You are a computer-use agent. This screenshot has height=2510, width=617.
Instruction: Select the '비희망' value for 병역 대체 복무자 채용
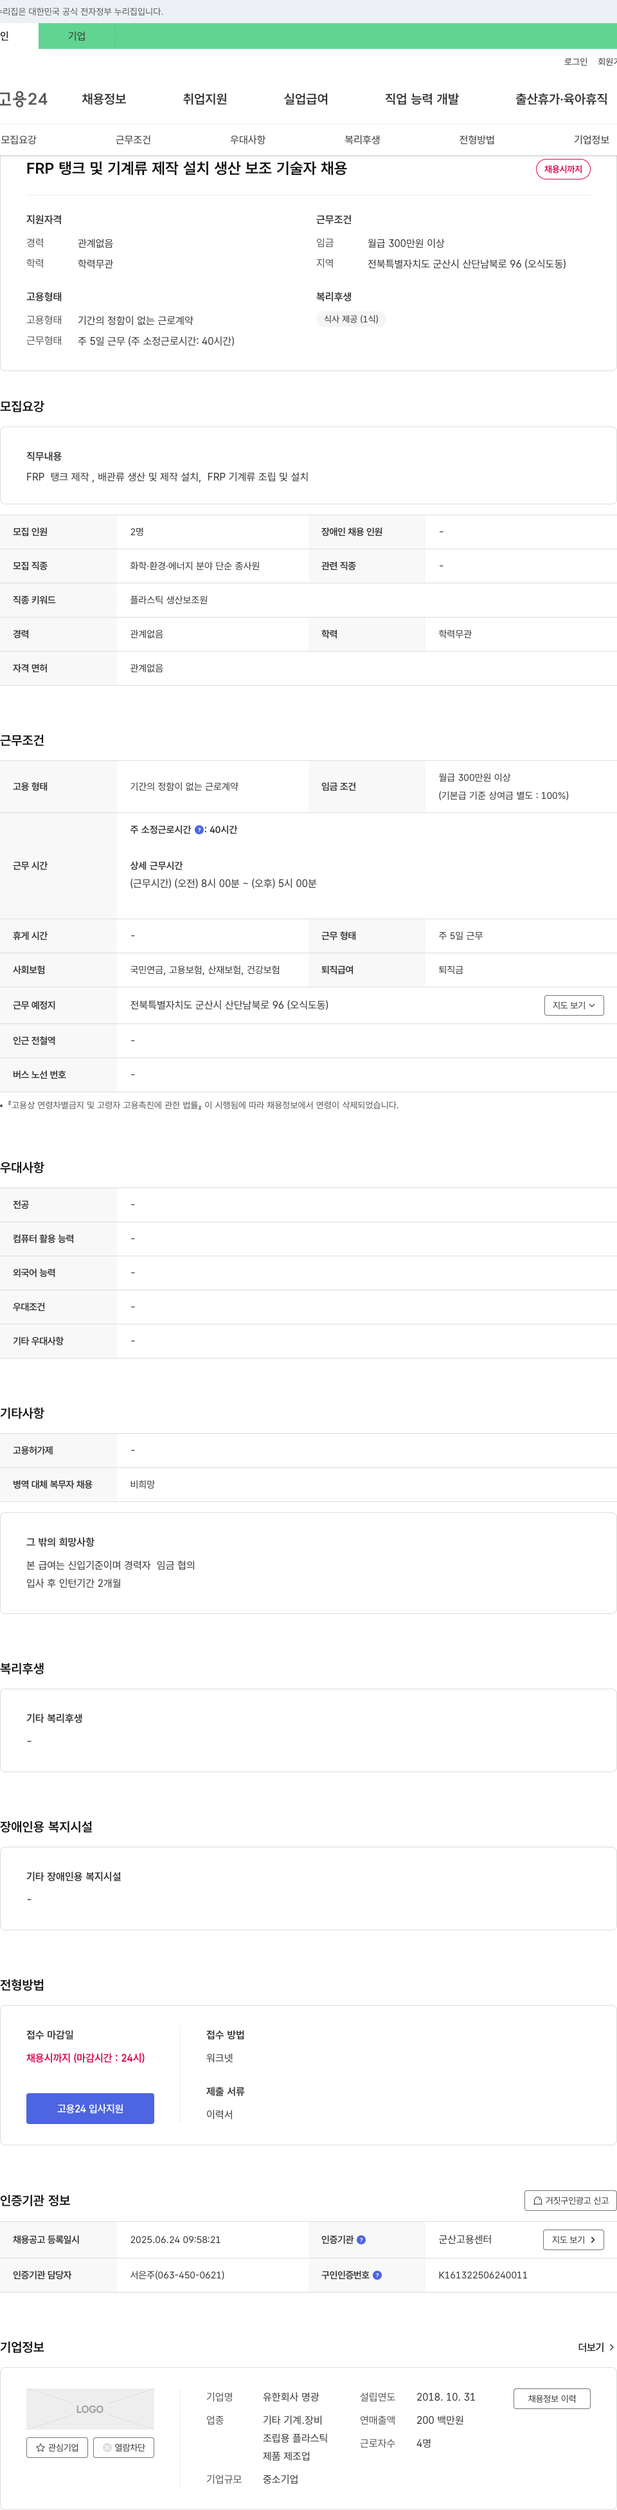142,1484
